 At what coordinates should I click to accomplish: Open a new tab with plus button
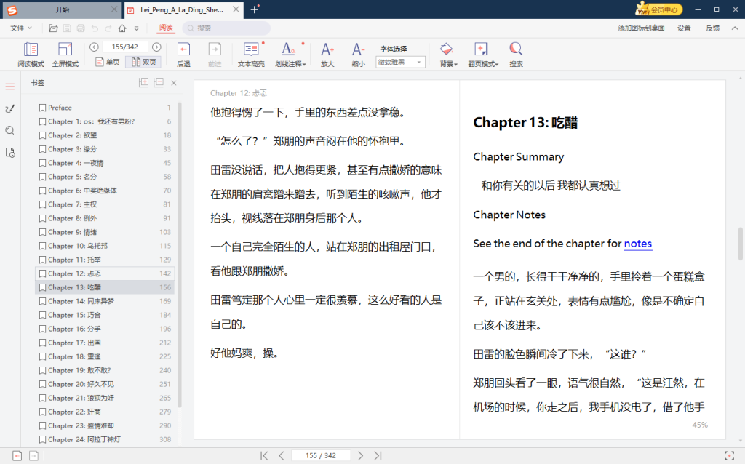pyautogui.click(x=254, y=9)
